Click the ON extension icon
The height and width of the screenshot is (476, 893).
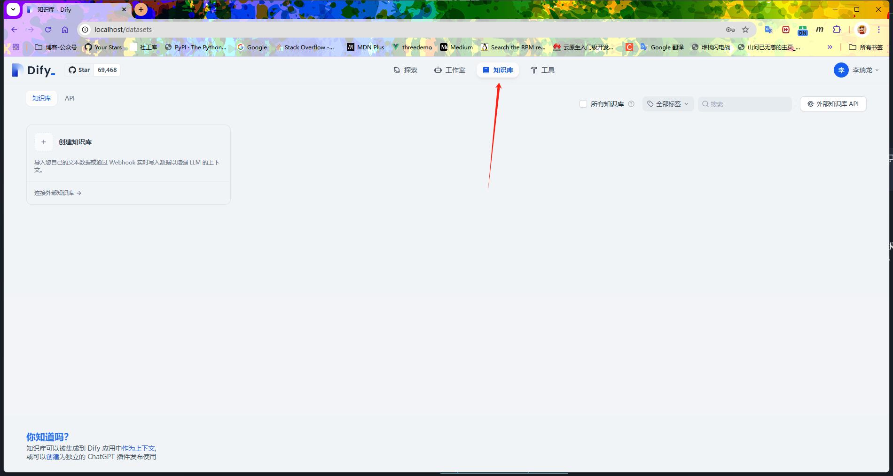pos(803,31)
